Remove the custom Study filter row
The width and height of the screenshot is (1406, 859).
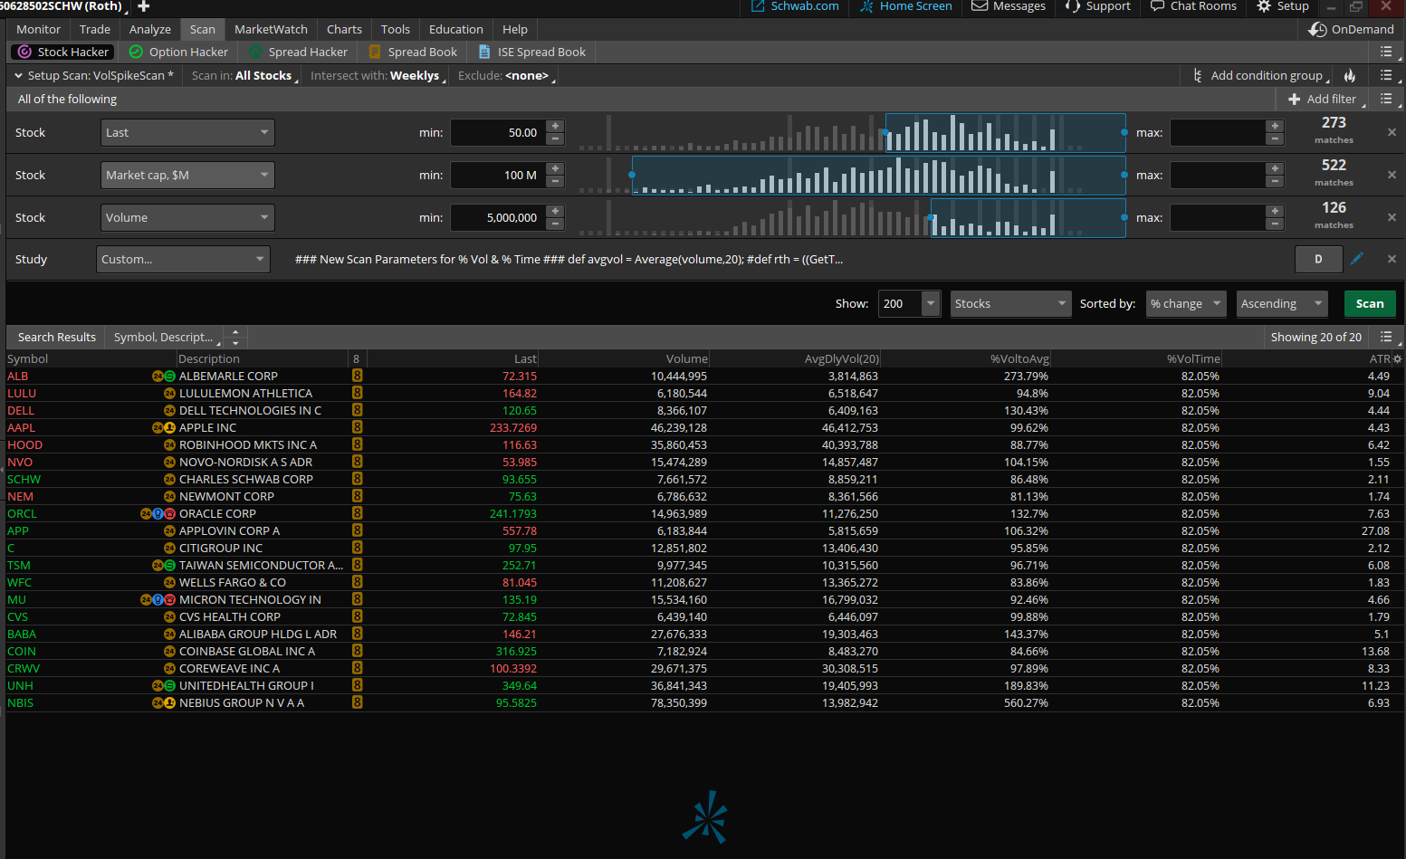[1392, 259]
